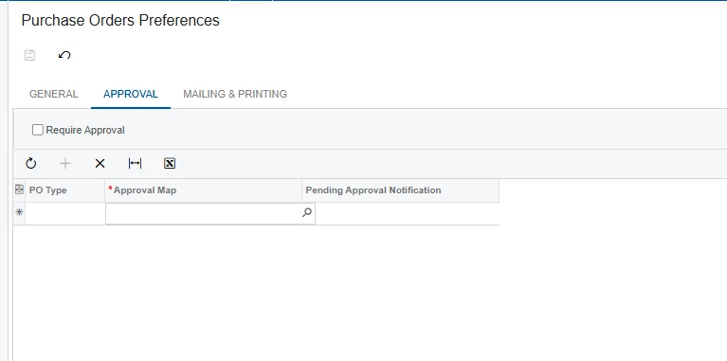The width and height of the screenshot is (727, 361).
Task: Click the Approval Map input field
Action: click(204, 213)
